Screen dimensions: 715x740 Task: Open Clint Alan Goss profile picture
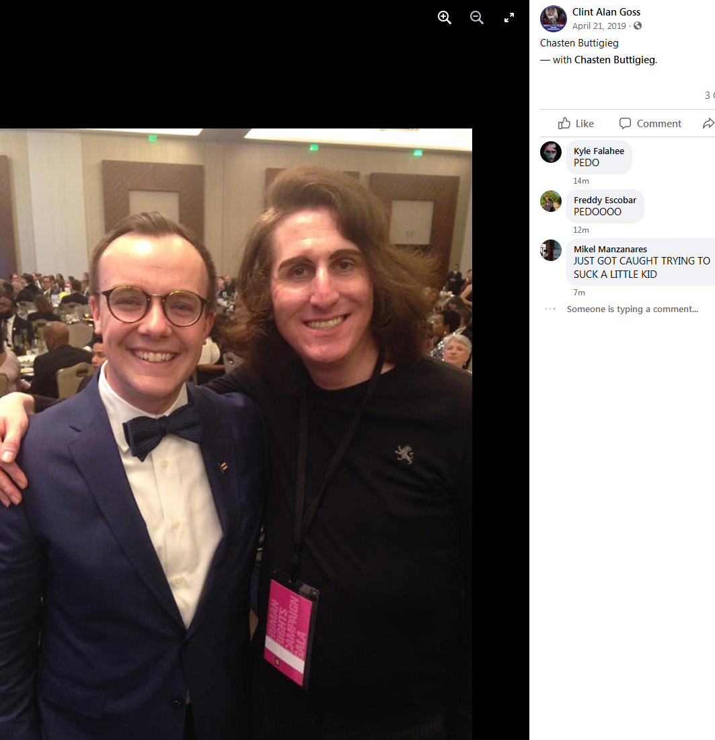[553, 18]
